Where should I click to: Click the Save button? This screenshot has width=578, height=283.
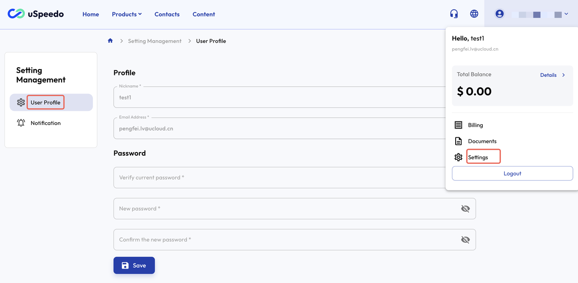tap(134, 265)
